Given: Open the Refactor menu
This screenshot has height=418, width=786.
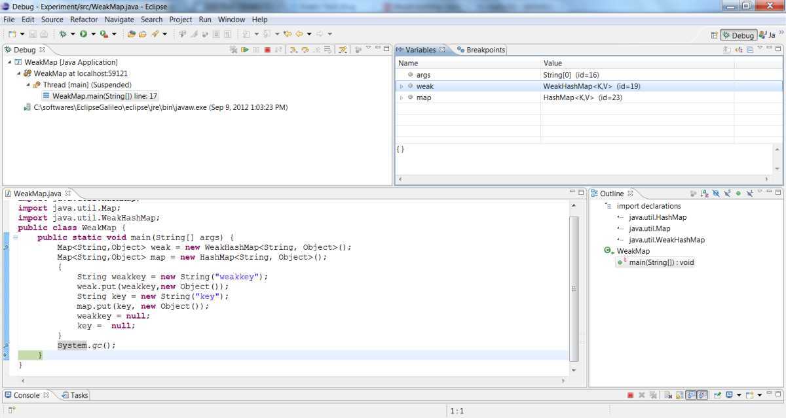Looking at the screenshot, I should 84,20.
